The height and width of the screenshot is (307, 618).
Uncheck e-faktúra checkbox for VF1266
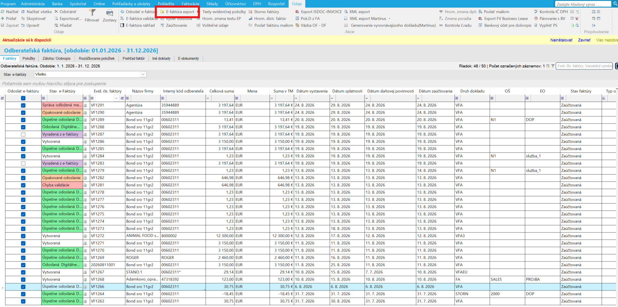click(23, 287)
